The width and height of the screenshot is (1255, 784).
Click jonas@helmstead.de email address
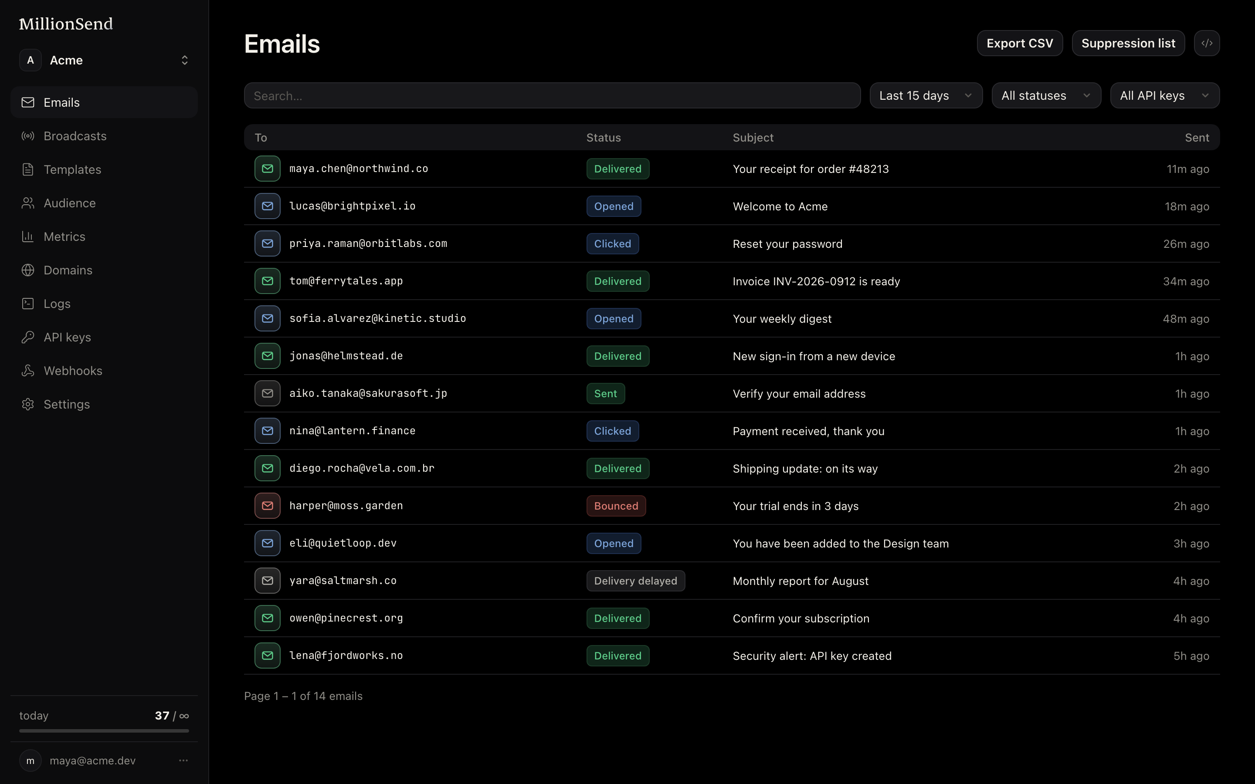(346, 356)
